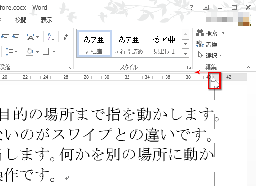256x186 pixels.
Task: Click the Help question mark icon
Action: (x=192, y=7)
